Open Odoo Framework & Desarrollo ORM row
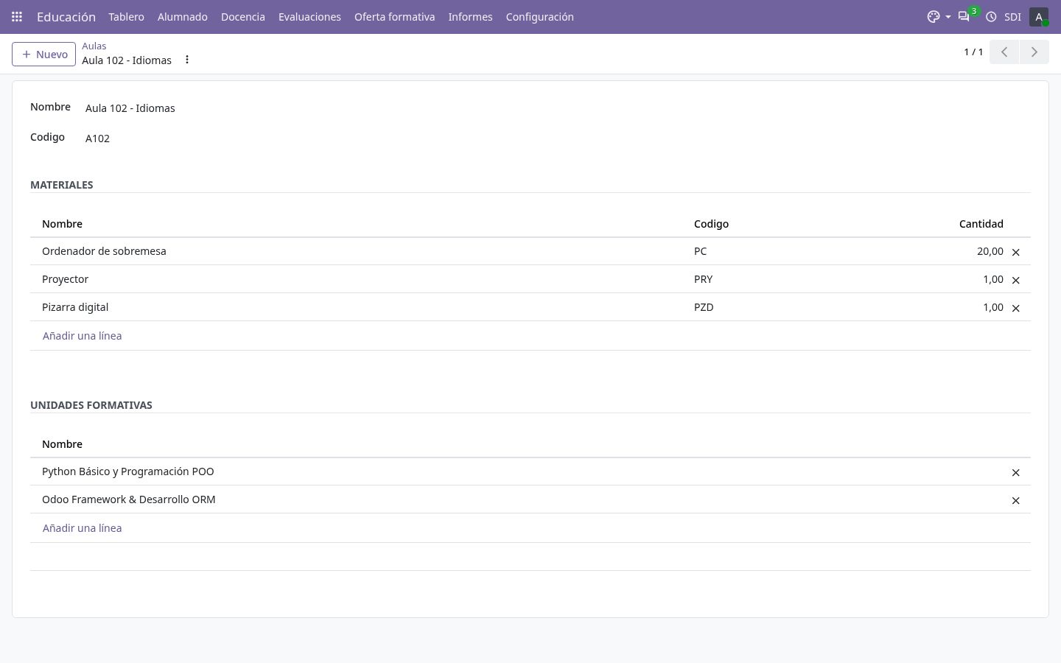This screenshot has width=1061, height=663. coord(530,499)
